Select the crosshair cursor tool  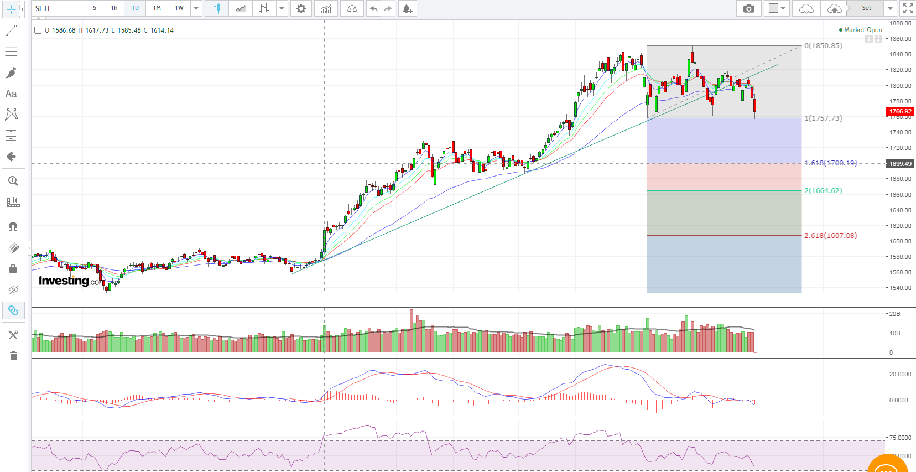pos(11,9)
